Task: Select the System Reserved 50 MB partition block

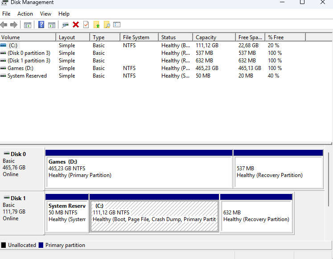Action: pyautogui.click(x=67, y=213)
